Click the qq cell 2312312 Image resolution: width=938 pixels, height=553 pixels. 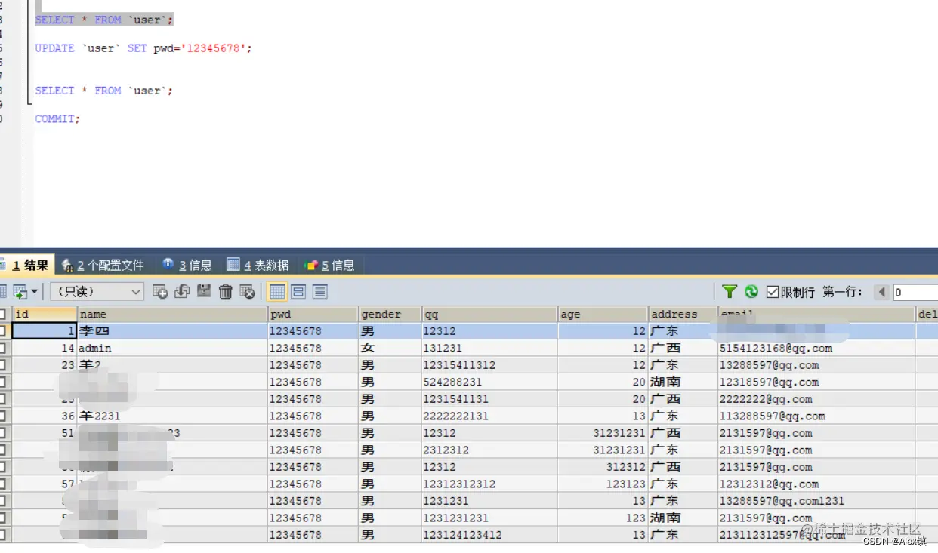(x=489, y=450)
